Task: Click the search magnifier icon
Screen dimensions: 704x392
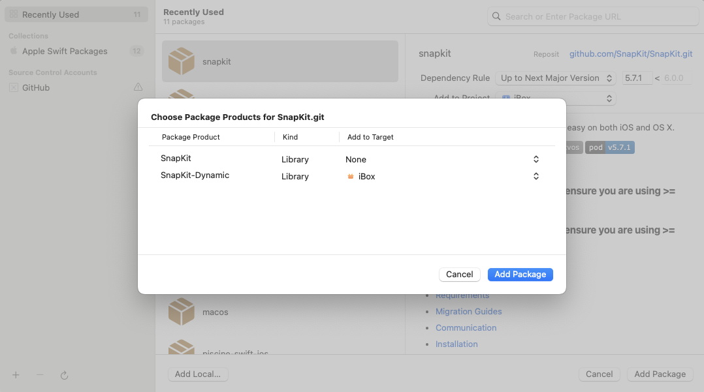Action: pyautogui.click(x=497, y=17)
